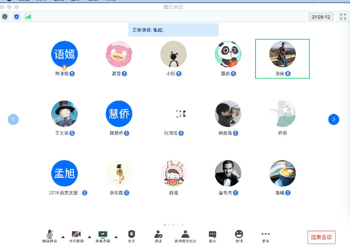Click the 01:09:42 meeting timer
Viewport: 350px width, 246px height.
pos(321,17)
